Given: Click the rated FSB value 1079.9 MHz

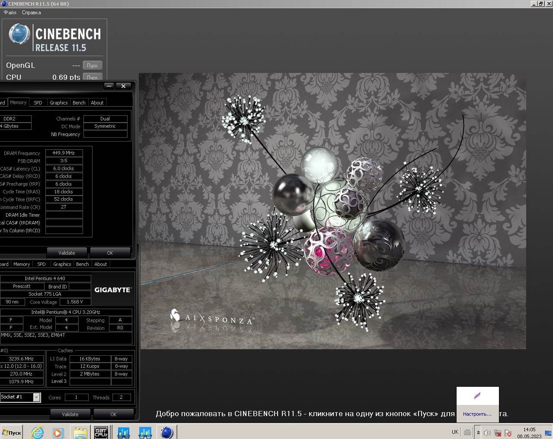Looking at the screenshot, I should (x=22, y=382).
